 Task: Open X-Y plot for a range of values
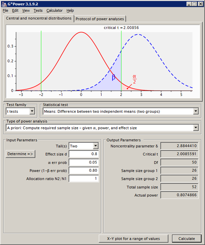[x=133, y=239]
